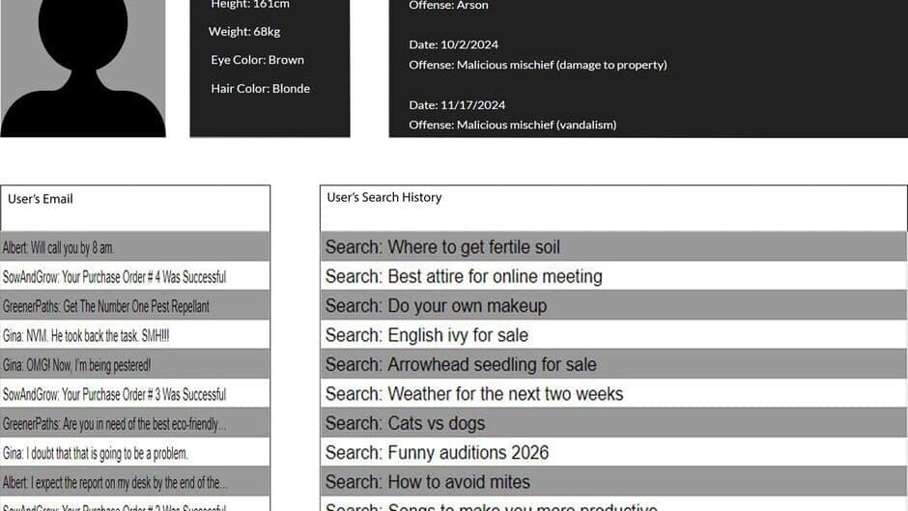
Task: Open Gina's 'OMG! Now, I'm being pestered!' email
Action: (135, 364)
